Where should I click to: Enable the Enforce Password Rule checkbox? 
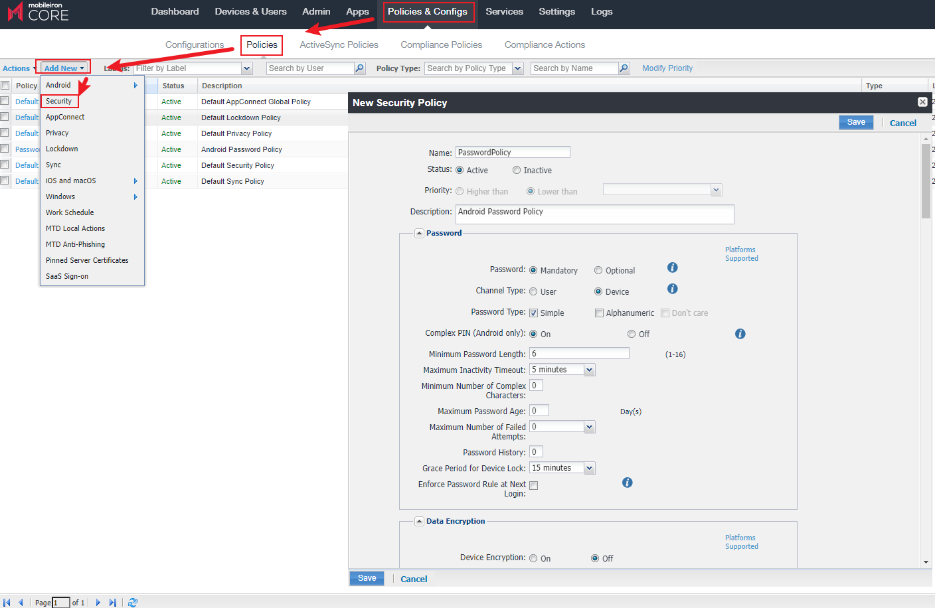tap(534, 486)
